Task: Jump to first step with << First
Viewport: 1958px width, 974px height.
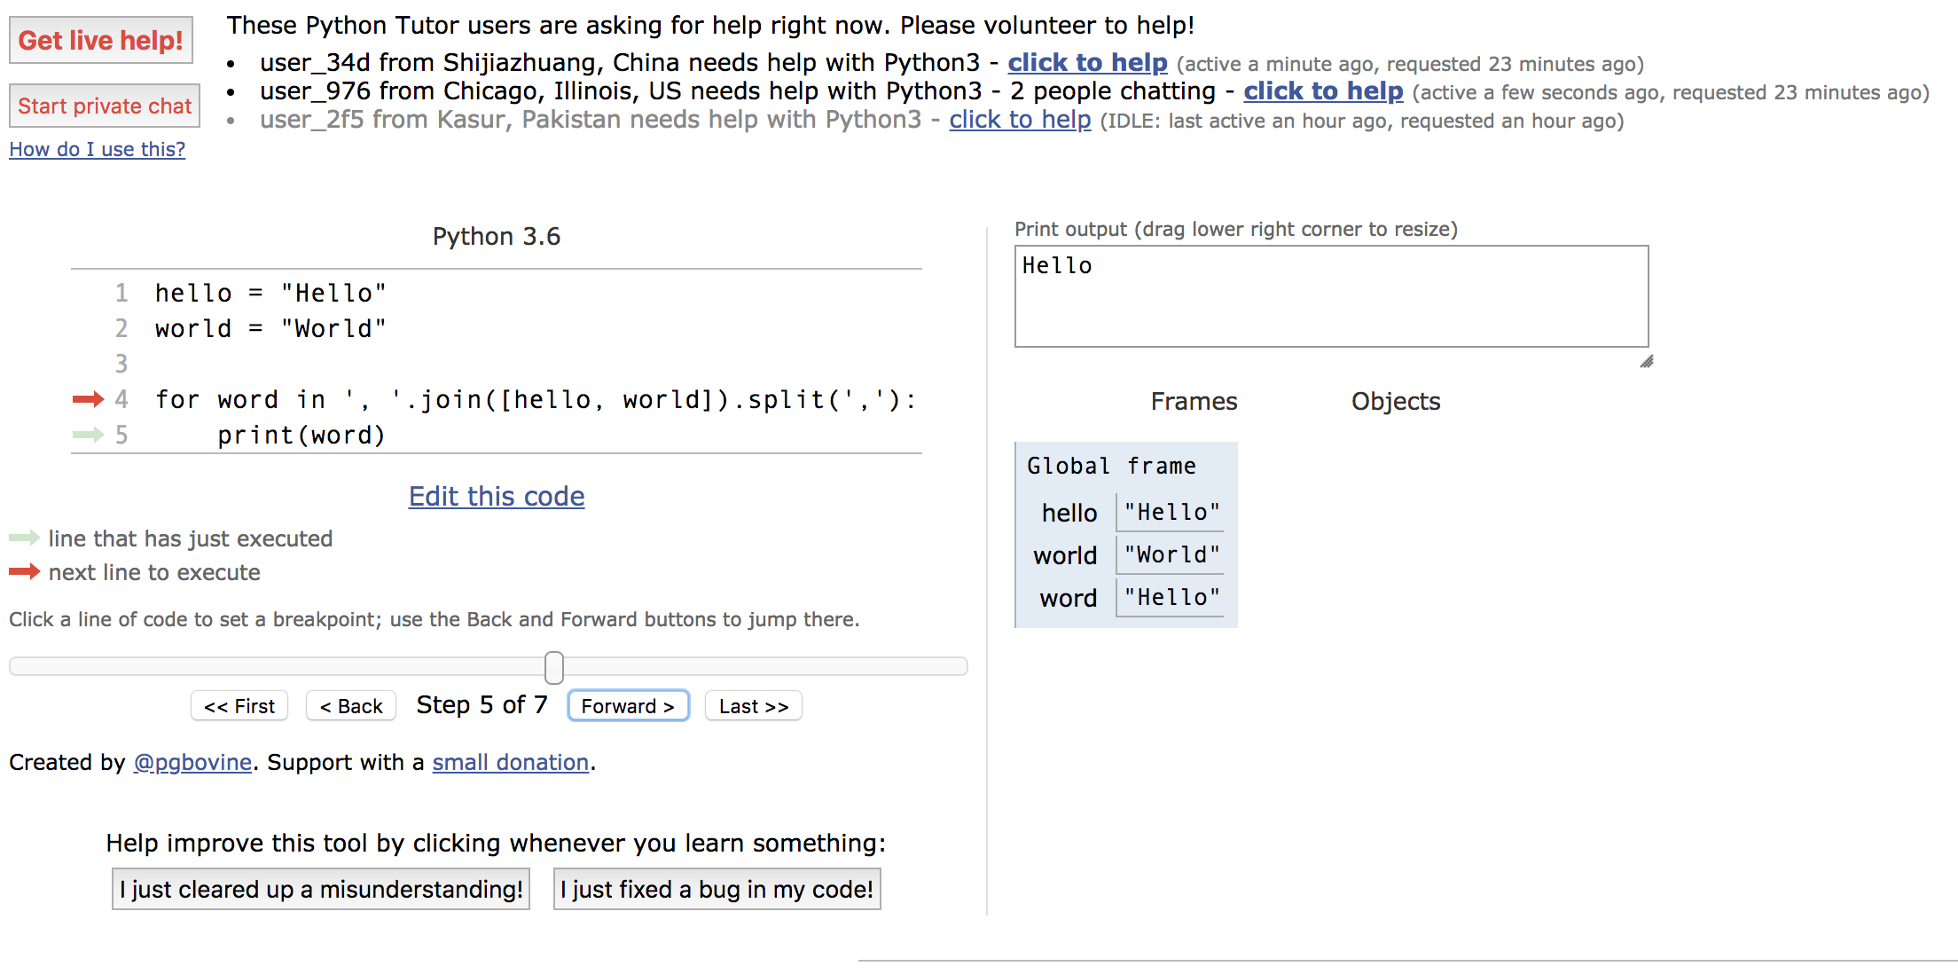Action: tap(239, 706)
